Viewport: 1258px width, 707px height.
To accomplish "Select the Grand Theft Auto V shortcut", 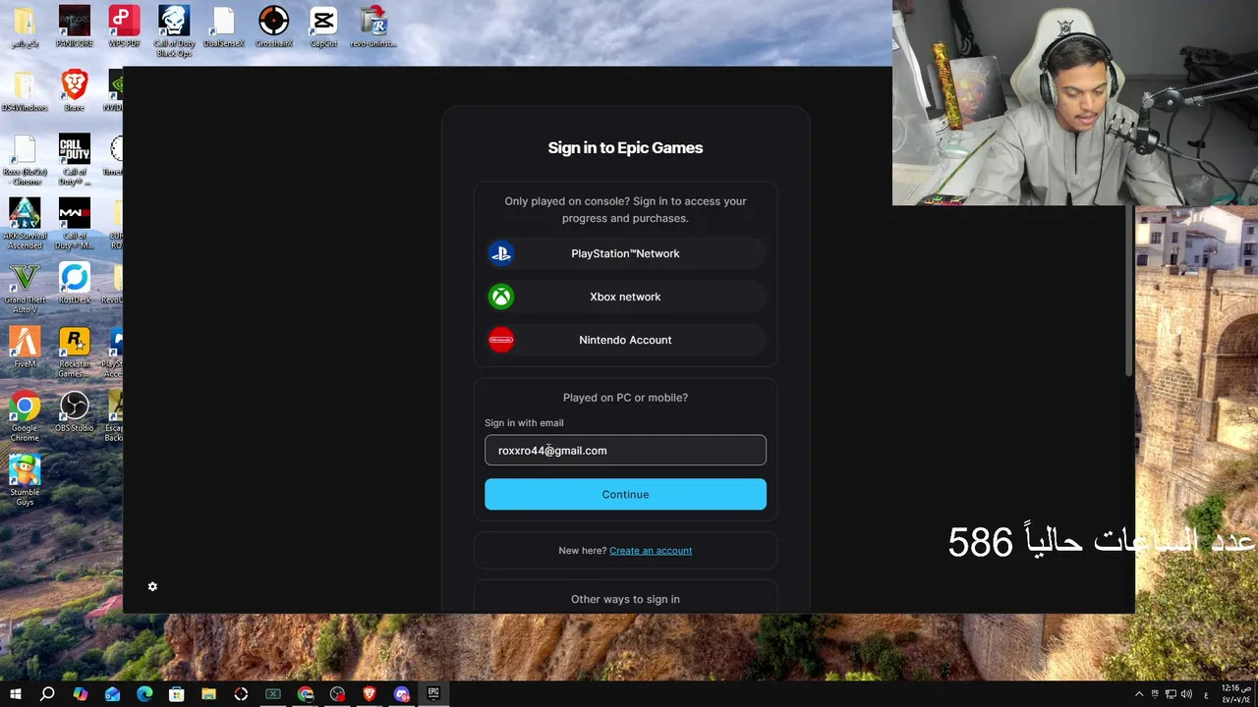I will [25, 288].
